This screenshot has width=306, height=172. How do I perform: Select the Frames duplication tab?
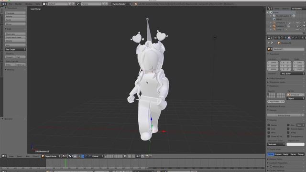point(278,154)
